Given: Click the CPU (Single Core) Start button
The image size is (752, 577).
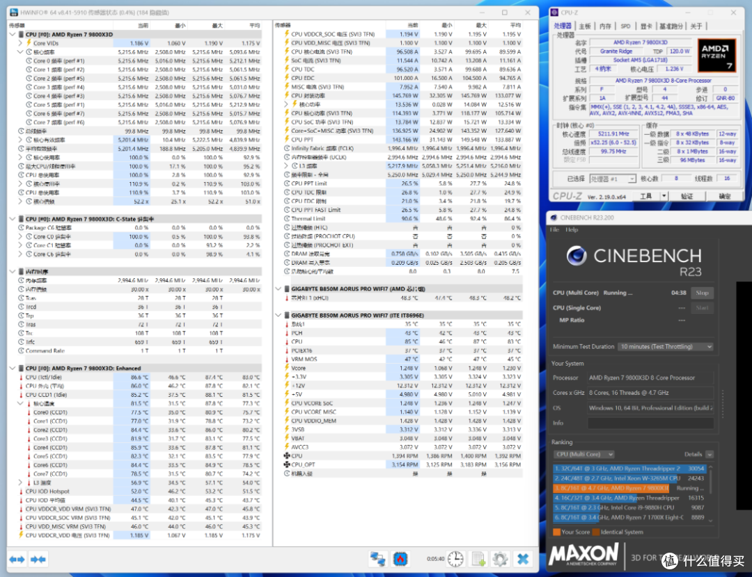Looking at the screenshot, I should click(702, 308).
